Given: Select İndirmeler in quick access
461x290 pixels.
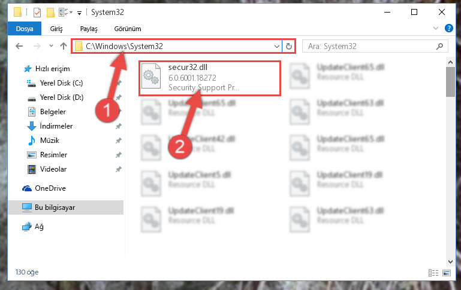Looking at the screenshot, I should tap(56, 126).
